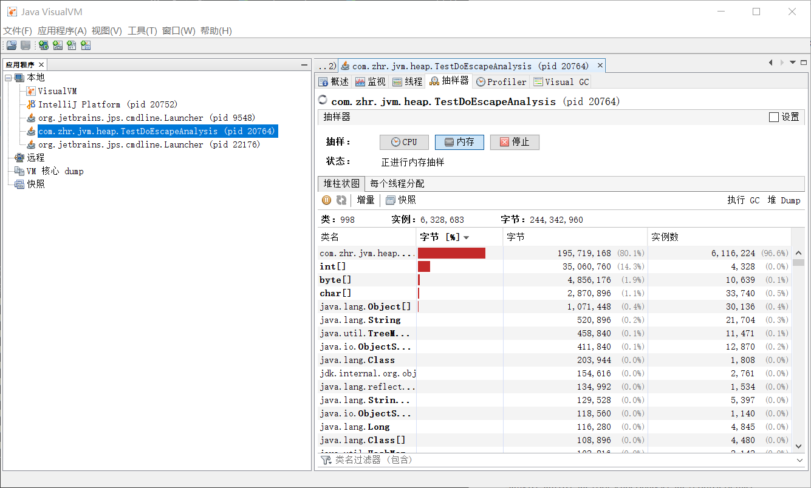Viewport: 811px width, 488px height.
Task: Stop sampling with 停止 button
Action: tap(515, 142)
